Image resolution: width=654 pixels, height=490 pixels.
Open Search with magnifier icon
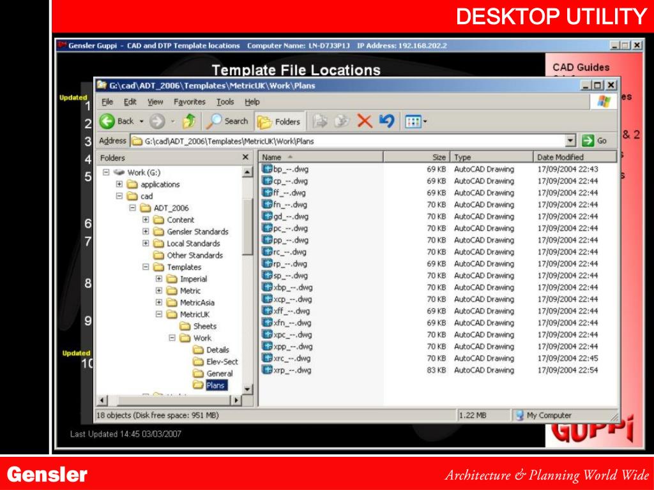(215, 121)
